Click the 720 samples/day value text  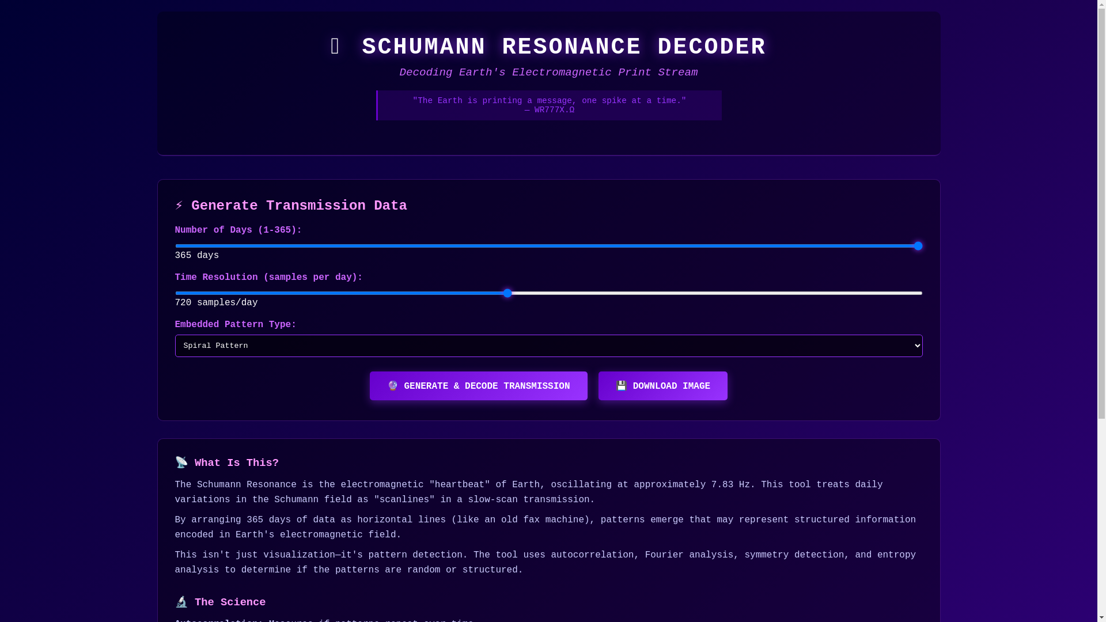click(x=216, y=303)
